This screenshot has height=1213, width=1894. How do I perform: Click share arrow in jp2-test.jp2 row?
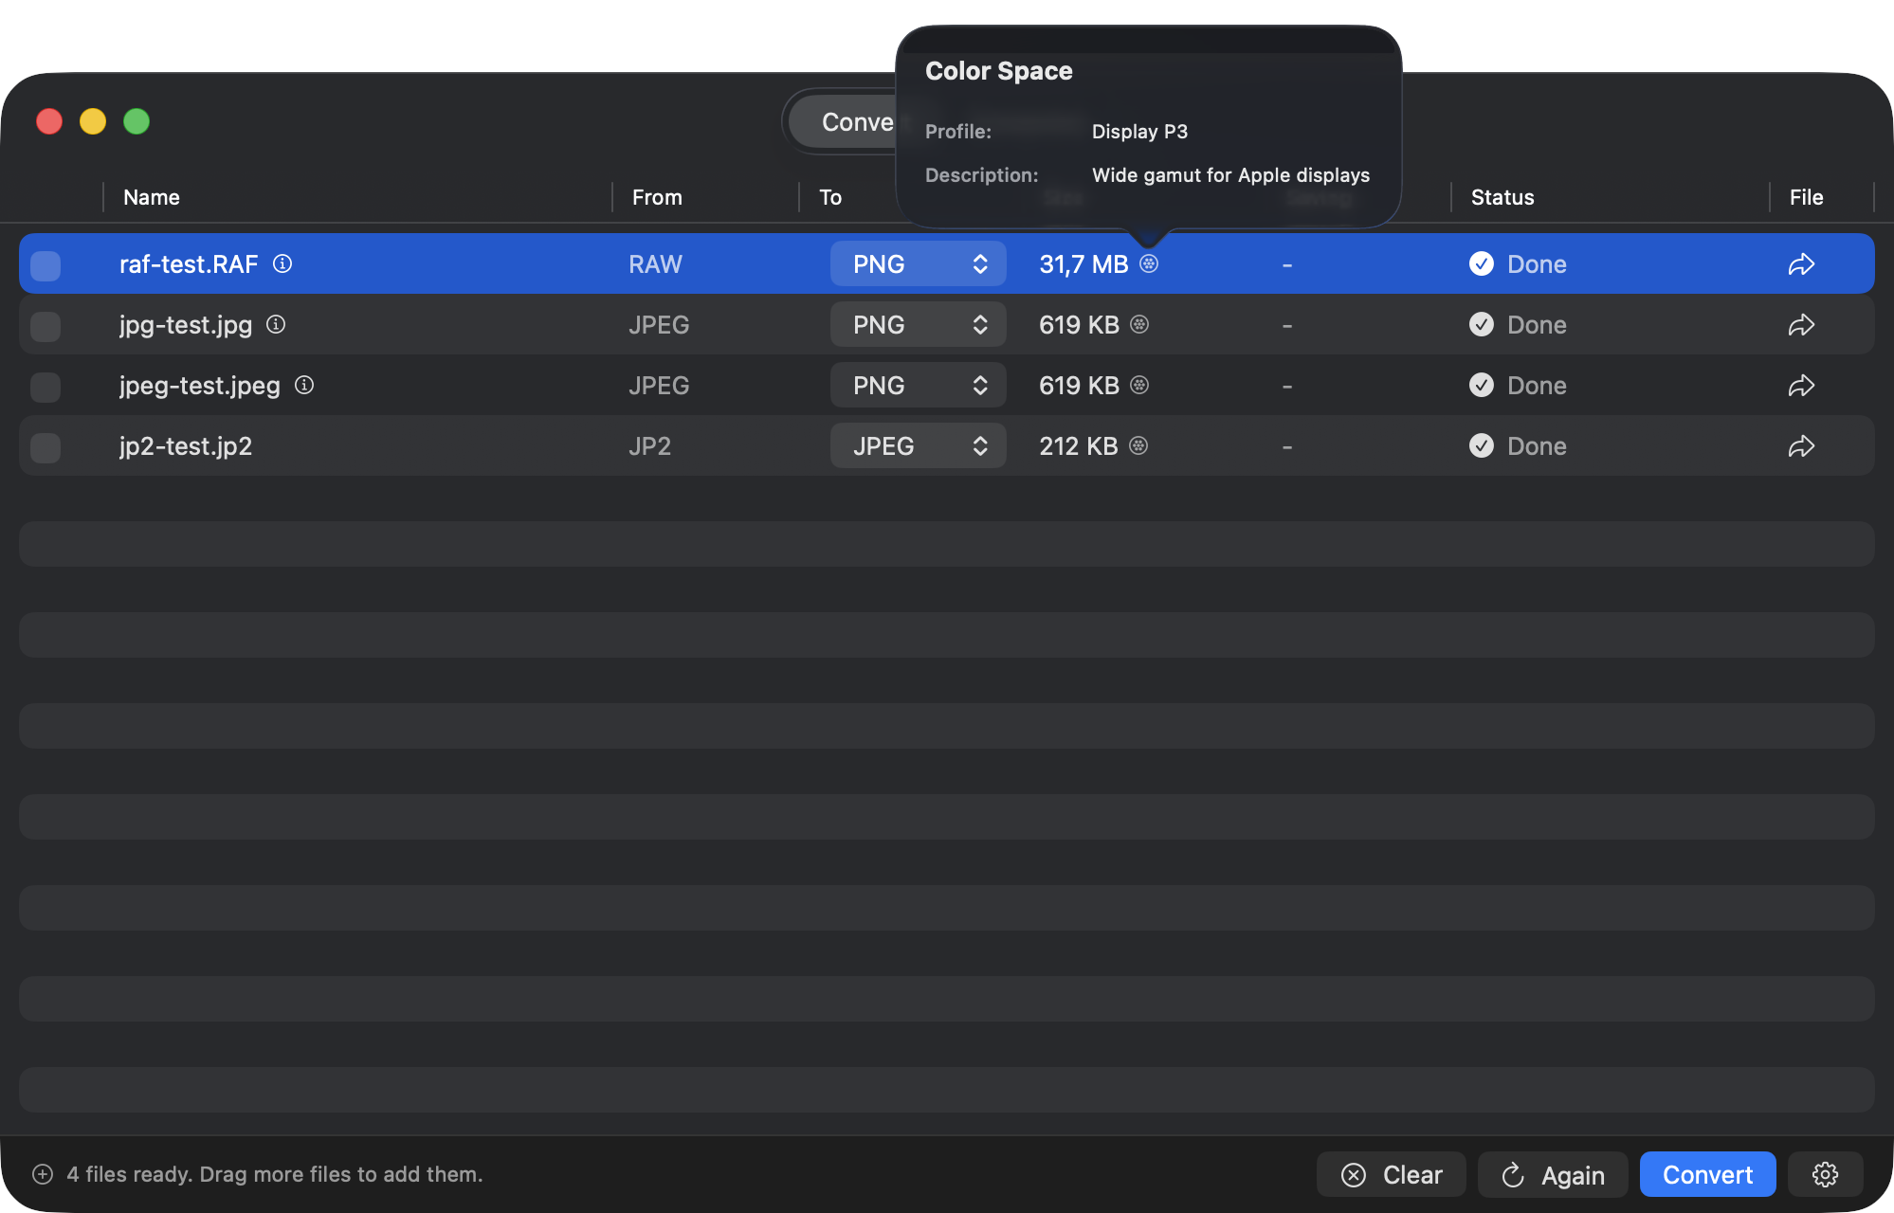click(x=1801, y=446)
